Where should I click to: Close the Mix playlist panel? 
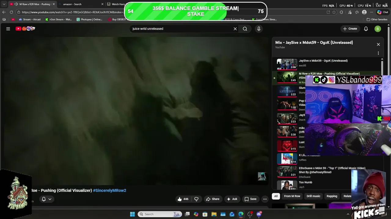click(x=378, y=44)
